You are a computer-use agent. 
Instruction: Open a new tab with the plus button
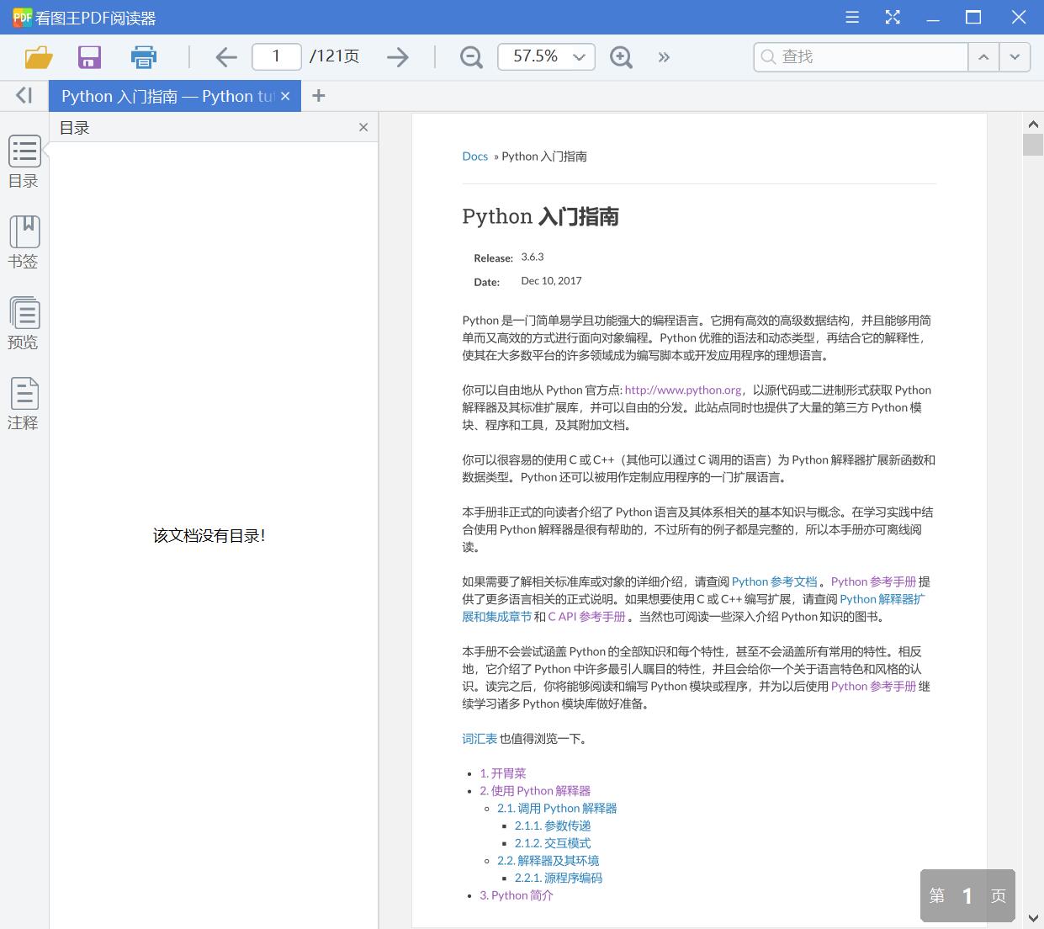pyautogui.click(x=318, y=96)
